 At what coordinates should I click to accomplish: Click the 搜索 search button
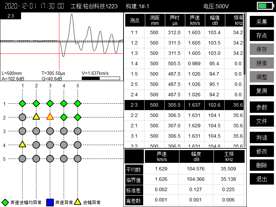pos(262,63)
